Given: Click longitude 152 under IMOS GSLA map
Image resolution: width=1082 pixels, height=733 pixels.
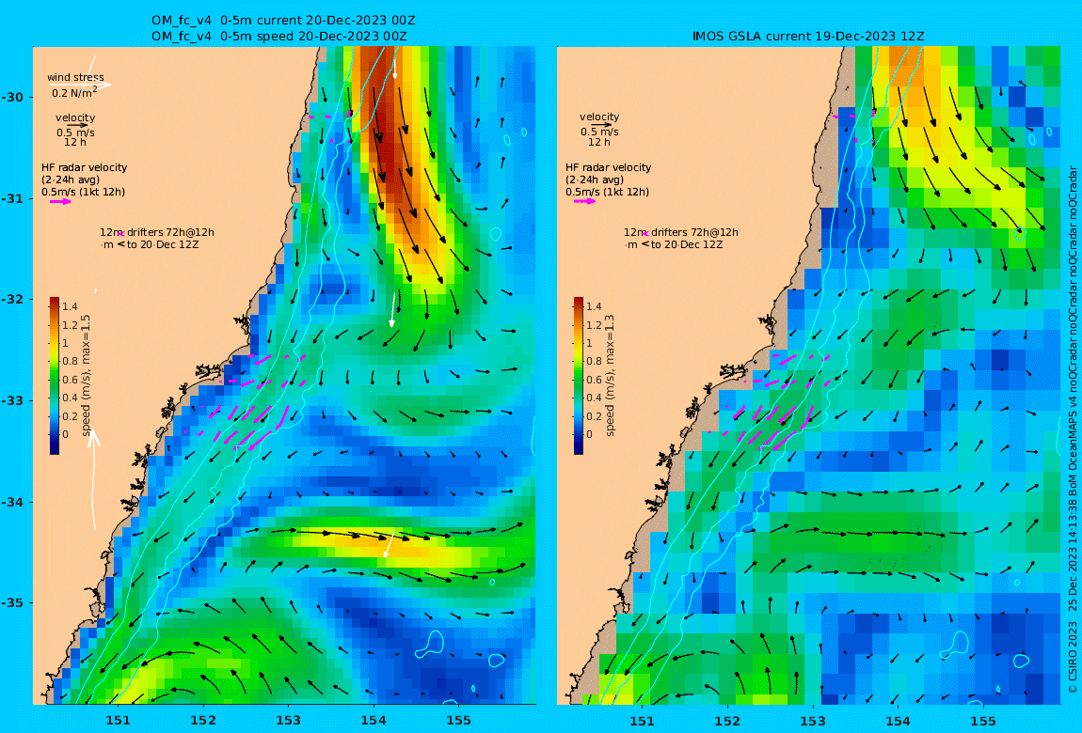Looking at the screenshot, I should [727, 722].
